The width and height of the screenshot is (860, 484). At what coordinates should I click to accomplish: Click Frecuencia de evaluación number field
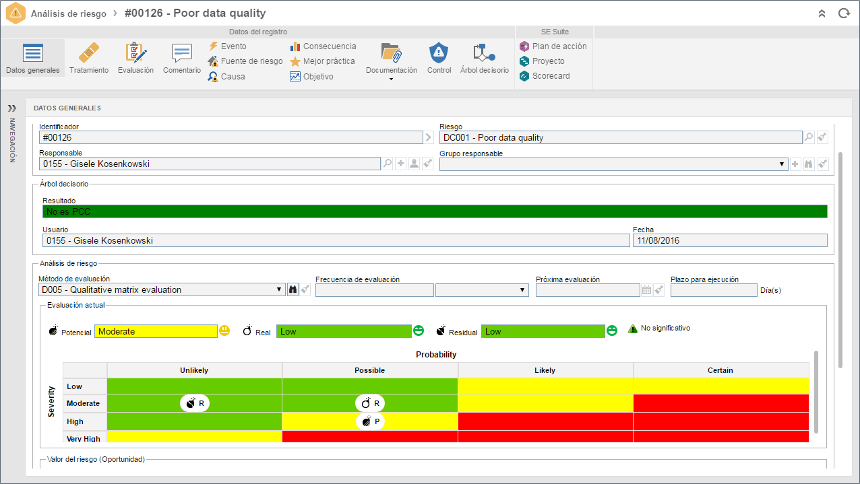tap(374, 290)
